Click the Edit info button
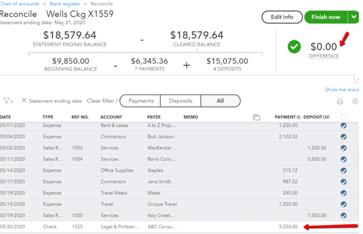This screenshot has width=363, height=234. tap(282, 17)
